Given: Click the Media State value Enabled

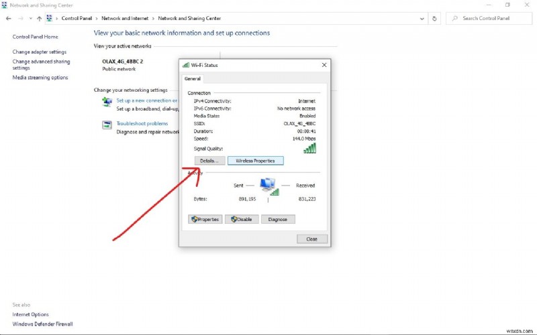Looking at the screenshot, I should coord(307,116).
